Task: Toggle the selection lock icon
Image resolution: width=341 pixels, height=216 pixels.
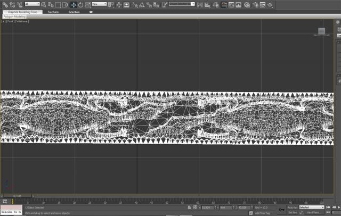Action: pyautogui.click(x=189, y=207)
